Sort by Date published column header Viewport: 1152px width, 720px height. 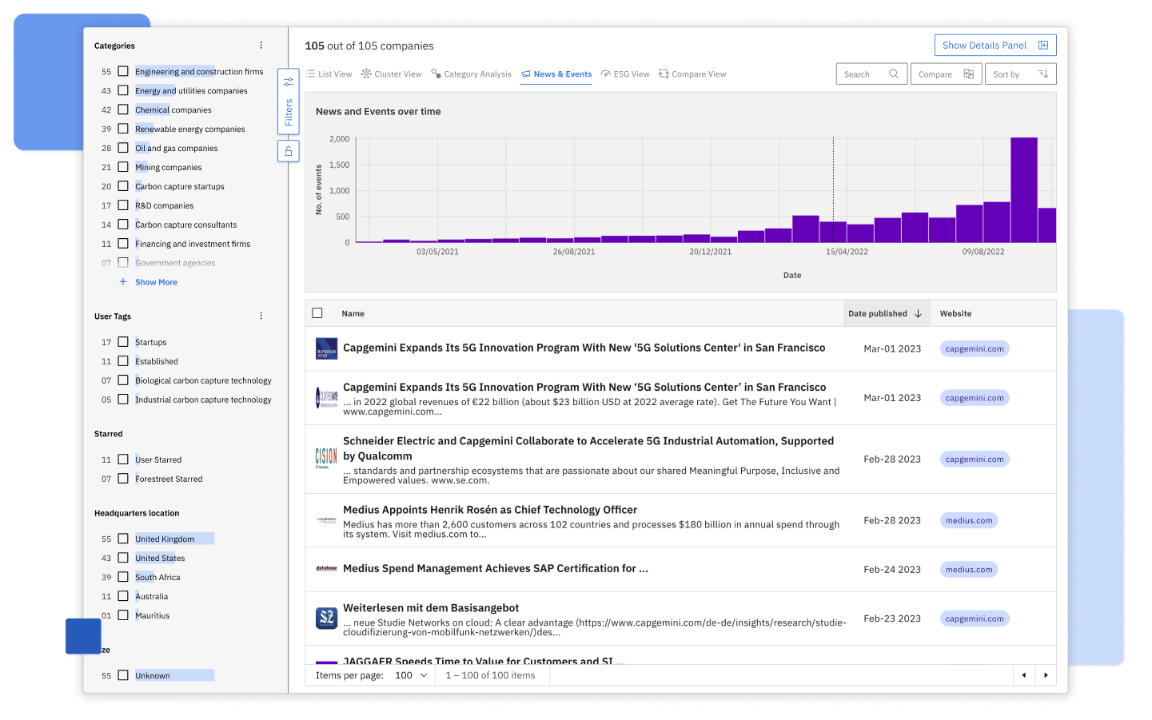[886, 314]
